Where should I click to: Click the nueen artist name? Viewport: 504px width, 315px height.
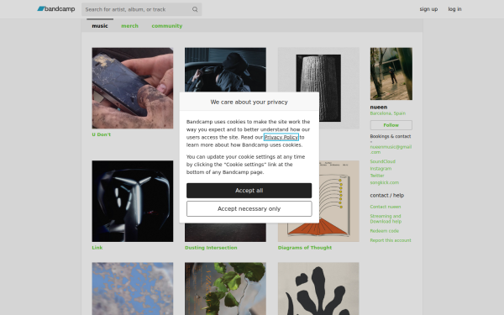378,107
